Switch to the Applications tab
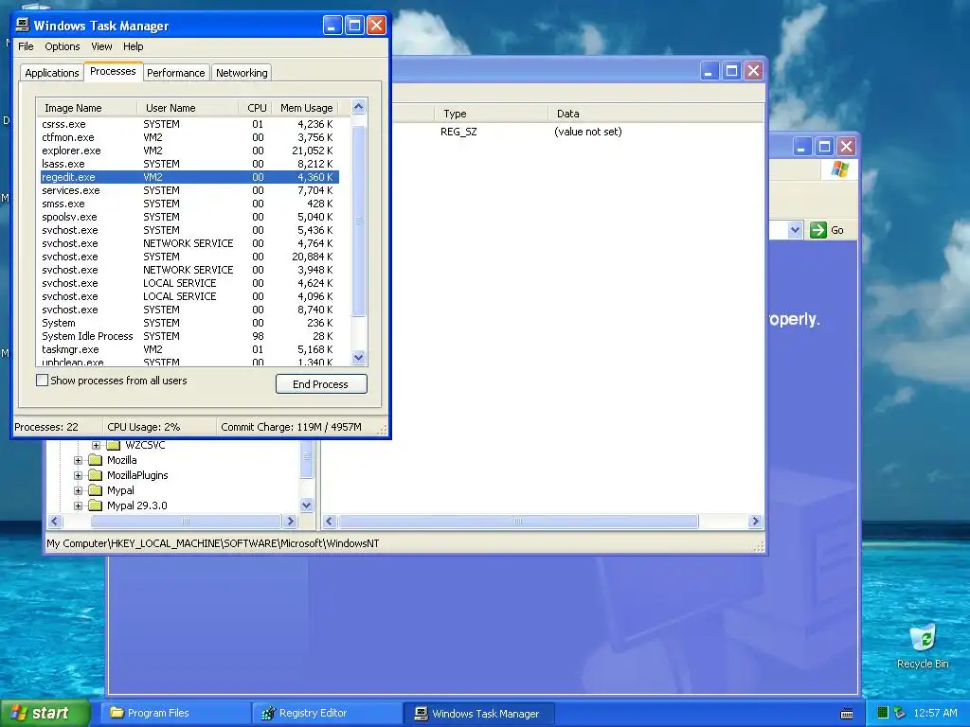Screen dimensions: 970x727 coord(52,73)
